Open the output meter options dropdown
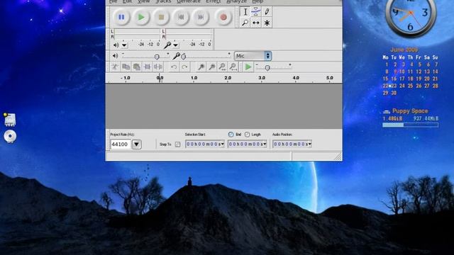The width and height of the screenshot is (454, 255). pos(124,45)
